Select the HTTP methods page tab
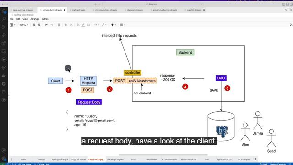Screen dimensions: 293x165 pyautogui.click(x=189, y=159)
